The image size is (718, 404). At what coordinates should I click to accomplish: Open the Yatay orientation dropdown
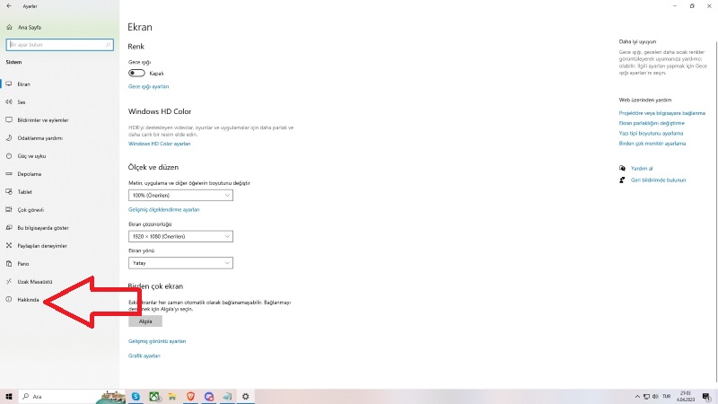[180, 263]
